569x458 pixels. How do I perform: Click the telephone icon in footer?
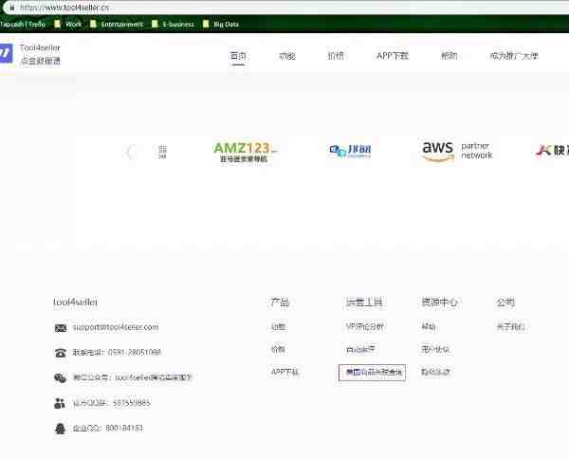click(x=61, y=352)
